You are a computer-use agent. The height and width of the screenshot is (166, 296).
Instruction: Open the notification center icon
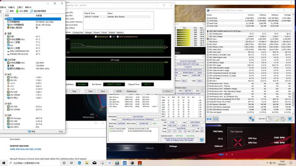point(291,163)
